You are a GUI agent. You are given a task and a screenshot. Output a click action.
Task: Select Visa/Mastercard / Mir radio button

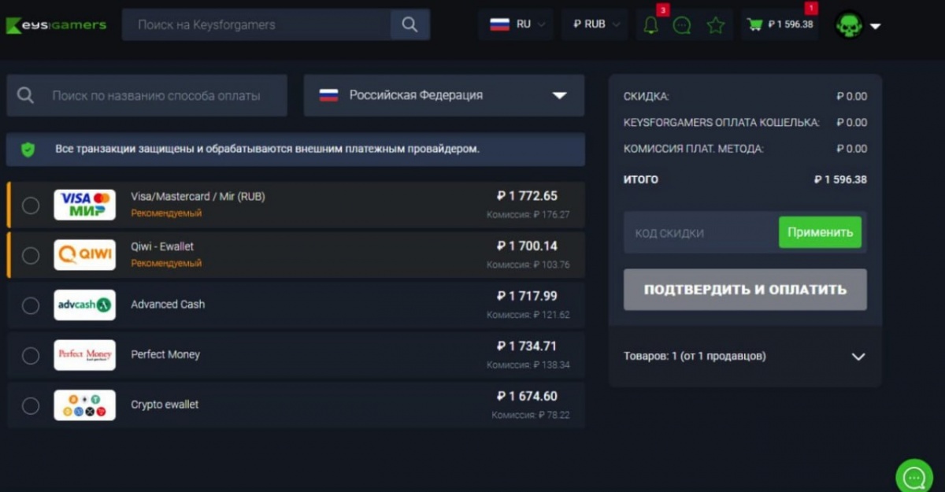pos(30,205)
